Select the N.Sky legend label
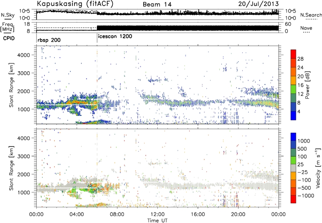Screen dimensions: 322x223 point(8,15)
